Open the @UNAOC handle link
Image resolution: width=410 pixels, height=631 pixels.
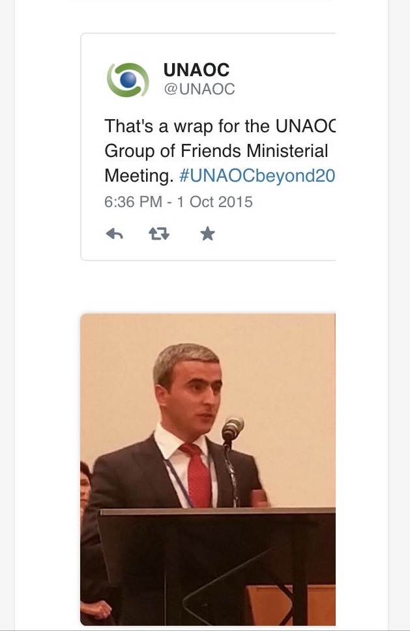pyautogui.click(x=199, y=89)
